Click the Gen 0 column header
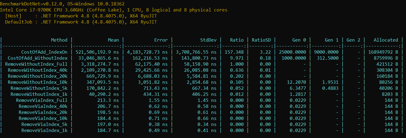Viewport: 406px width, 138px height. pos(299,40)
